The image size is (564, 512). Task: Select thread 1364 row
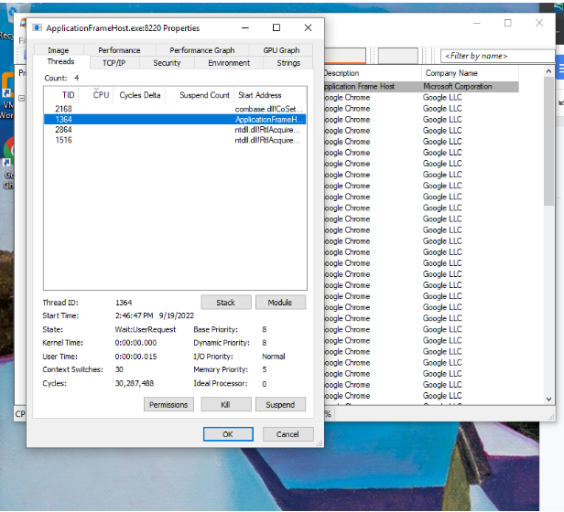[x=175, y=119]
